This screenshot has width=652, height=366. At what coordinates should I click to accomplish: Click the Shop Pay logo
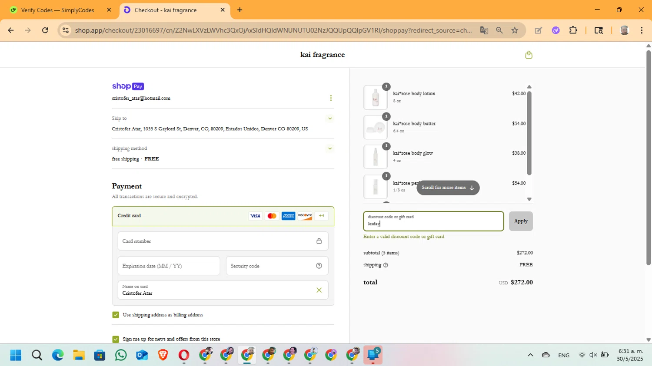[x=128, y=86]
